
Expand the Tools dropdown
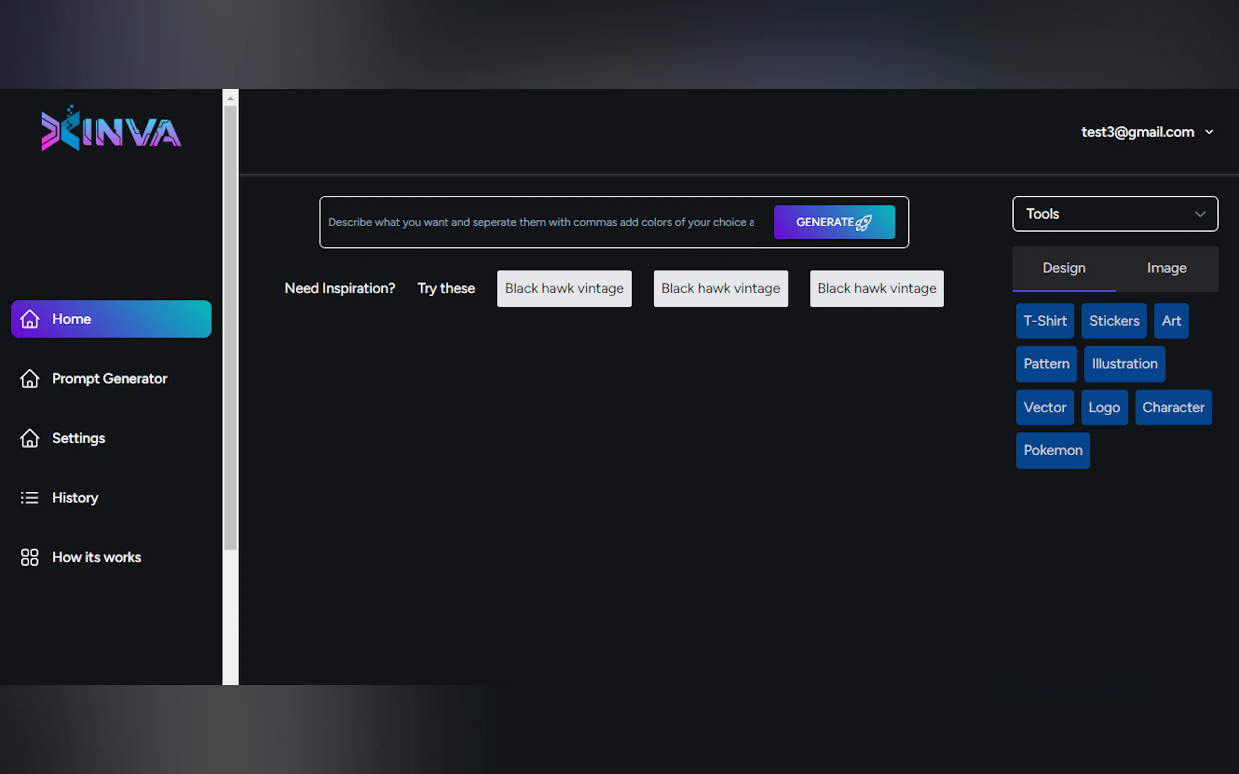click(1115, 214)
